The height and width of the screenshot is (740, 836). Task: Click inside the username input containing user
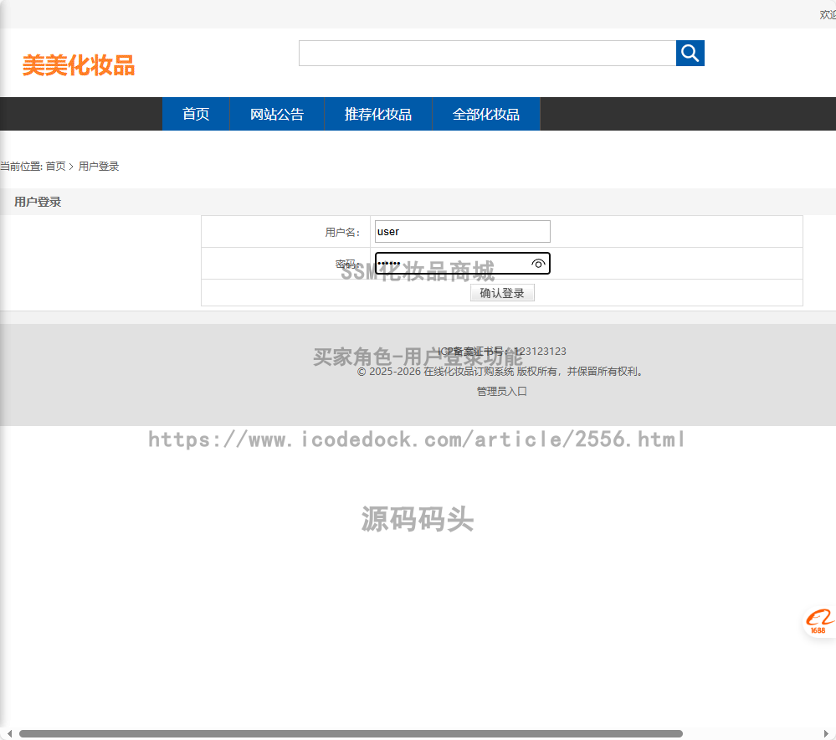[461, 231]
